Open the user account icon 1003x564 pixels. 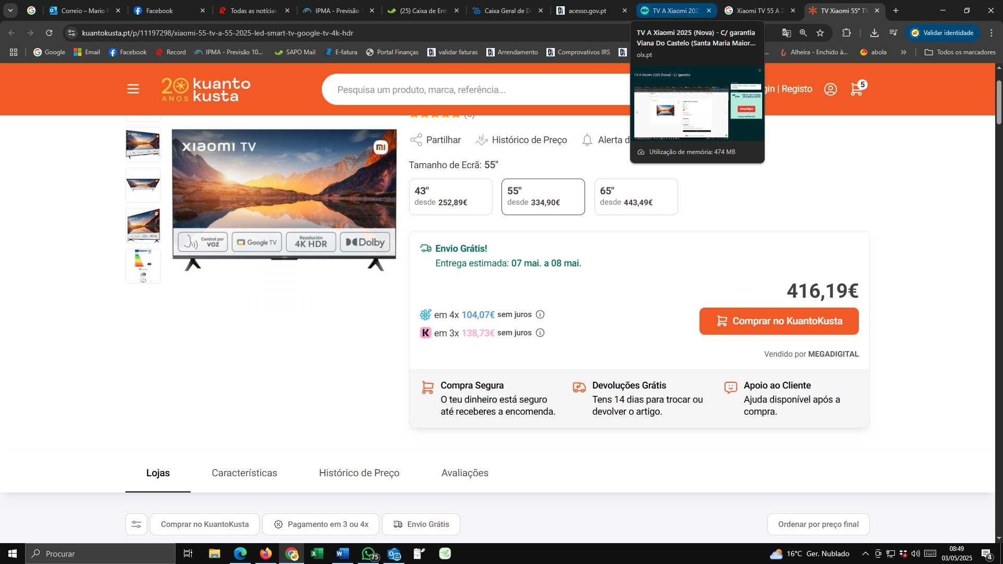831,89
